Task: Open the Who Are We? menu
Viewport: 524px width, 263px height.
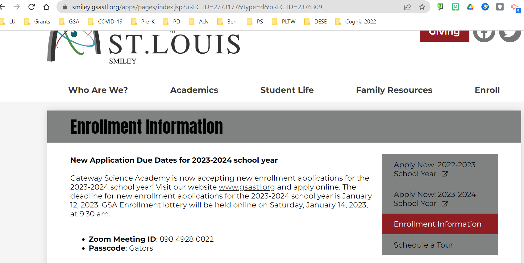Action: tap(98, 90)
